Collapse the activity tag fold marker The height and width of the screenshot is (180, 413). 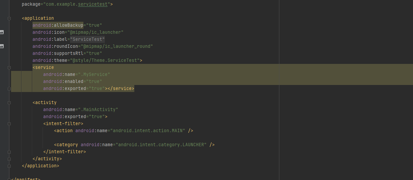(9, 103)
